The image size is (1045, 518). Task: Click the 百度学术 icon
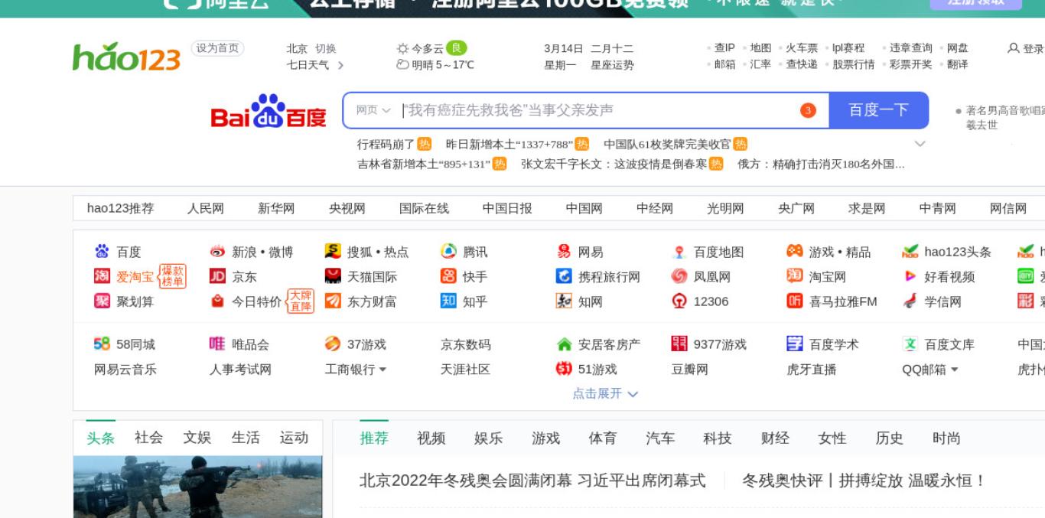795,344
